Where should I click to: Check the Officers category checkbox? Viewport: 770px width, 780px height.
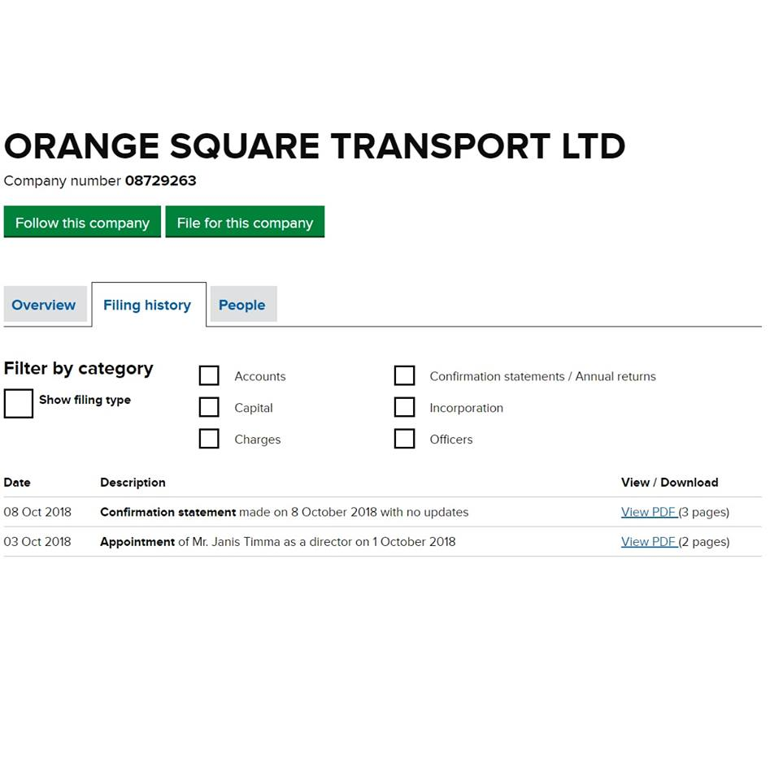[404, 439]
